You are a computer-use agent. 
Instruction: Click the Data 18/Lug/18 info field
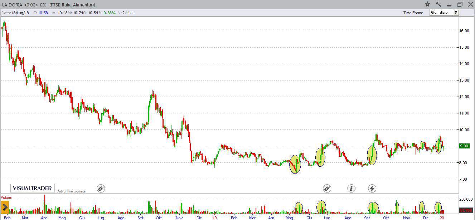pos(15,13)
